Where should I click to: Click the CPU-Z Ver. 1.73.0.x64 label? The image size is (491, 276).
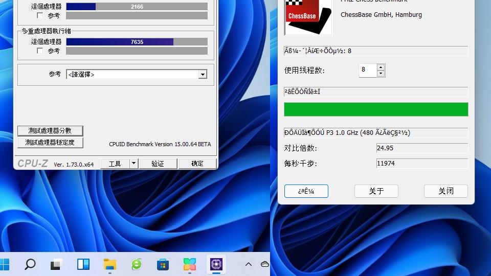[x=74, y=164]
